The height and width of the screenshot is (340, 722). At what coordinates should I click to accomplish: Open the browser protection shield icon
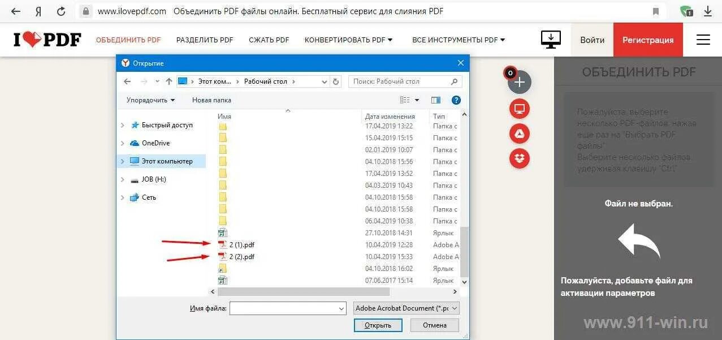tap(686, 11)
